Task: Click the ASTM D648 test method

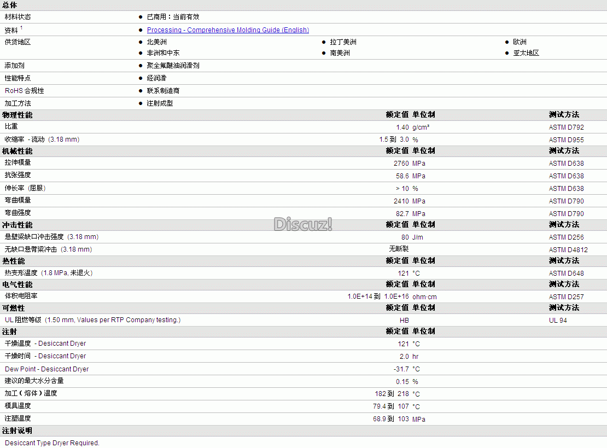Action: point(566,274)
